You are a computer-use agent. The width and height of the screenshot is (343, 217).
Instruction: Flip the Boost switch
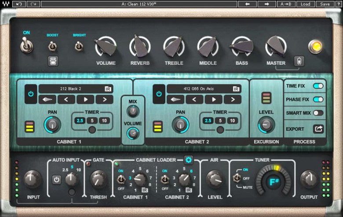(52, 46)
